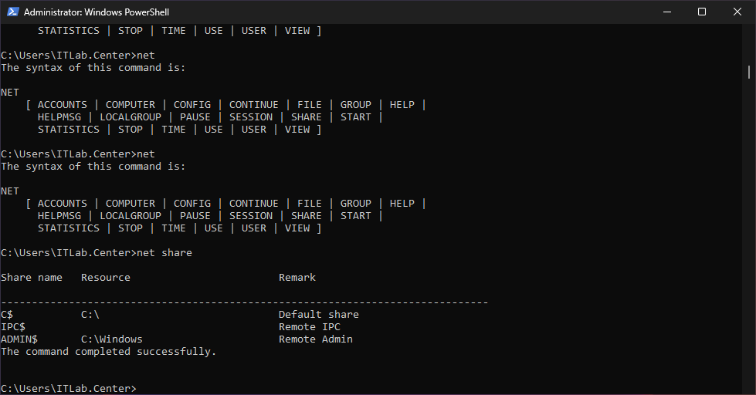Click the empty scrollbar track below the thumb
Viewport: 756px width, 395px height.
tap(748, 231)
